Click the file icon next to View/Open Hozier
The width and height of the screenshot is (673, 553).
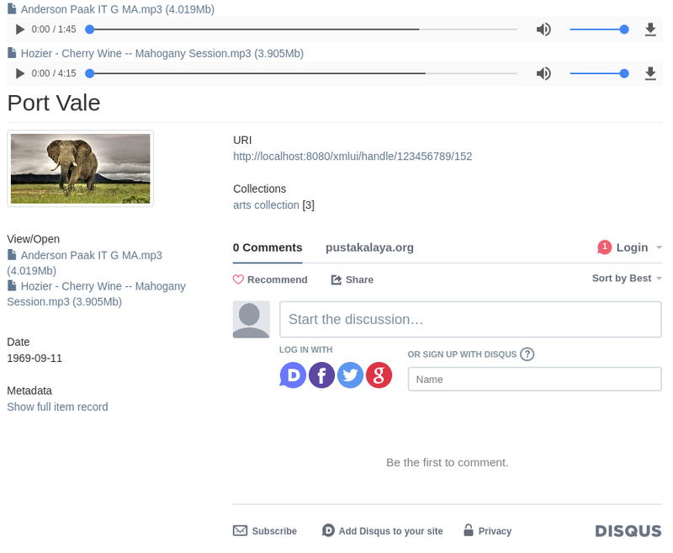12,285
